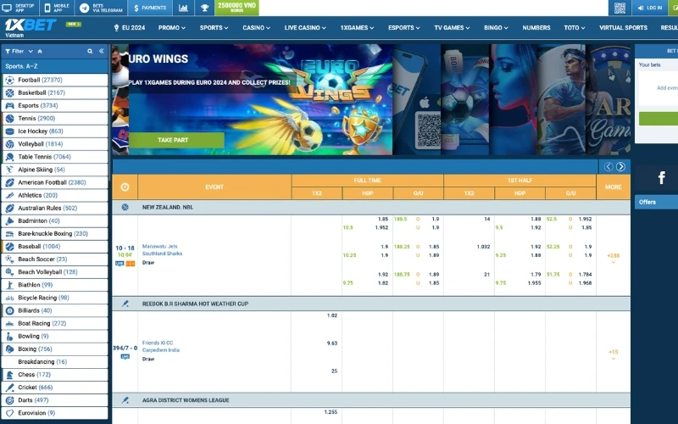This screenshot has width=678, height=424.
Task: Select Bare-knuckle Boxing in sports list
Action: pyautogui.click(x=54, y=234)
